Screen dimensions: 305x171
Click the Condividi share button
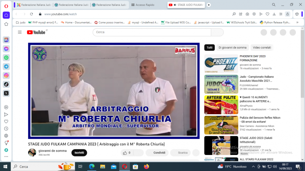click(157, 153)
